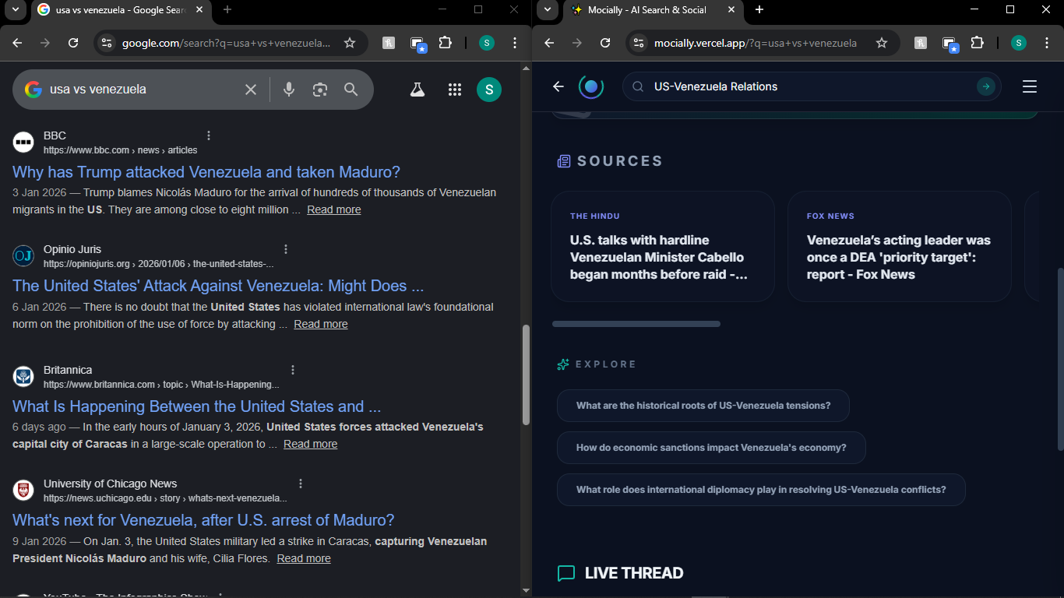Open a new tab in Google window

click(x=227, y=9)
